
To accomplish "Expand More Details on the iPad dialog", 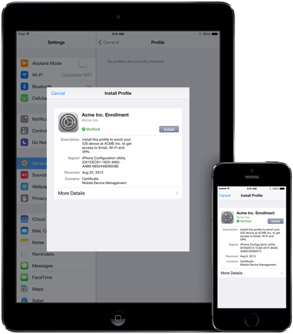I will pos(118,193).
